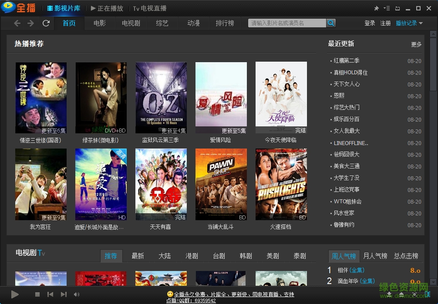Select the 最新 TV drama tab
Image resolution: width=438 pixels, height=304 pixels.
pyautogui.click(x=138, y=256)
